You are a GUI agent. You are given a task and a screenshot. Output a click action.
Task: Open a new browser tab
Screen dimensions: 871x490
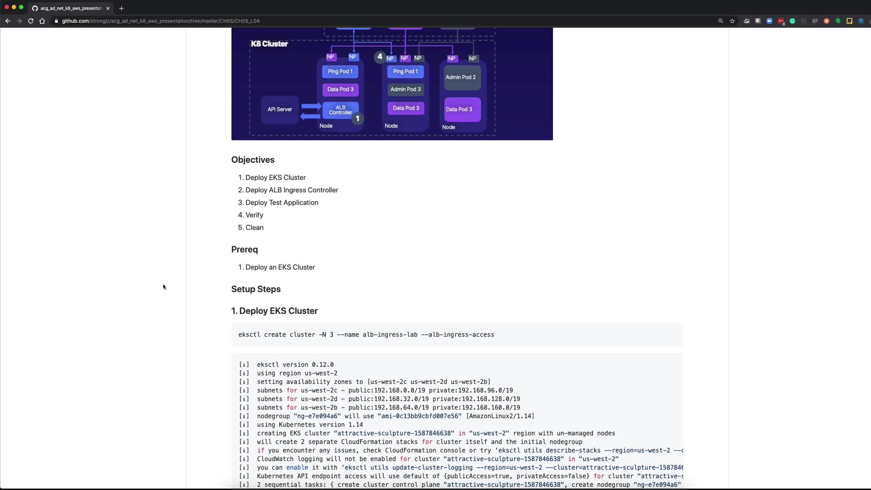[122, 8]
